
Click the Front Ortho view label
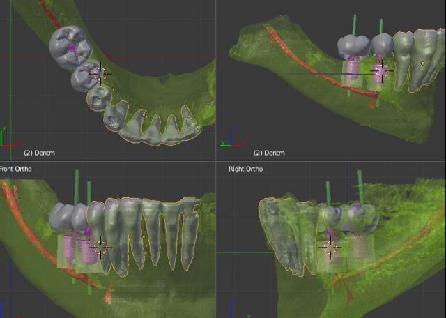point(15,169)
